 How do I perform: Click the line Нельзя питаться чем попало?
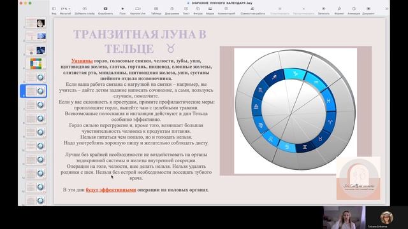point(136,137)
